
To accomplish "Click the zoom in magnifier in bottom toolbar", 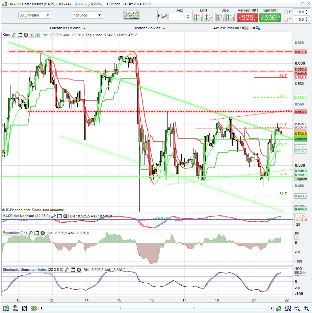I will coord(305,308).
